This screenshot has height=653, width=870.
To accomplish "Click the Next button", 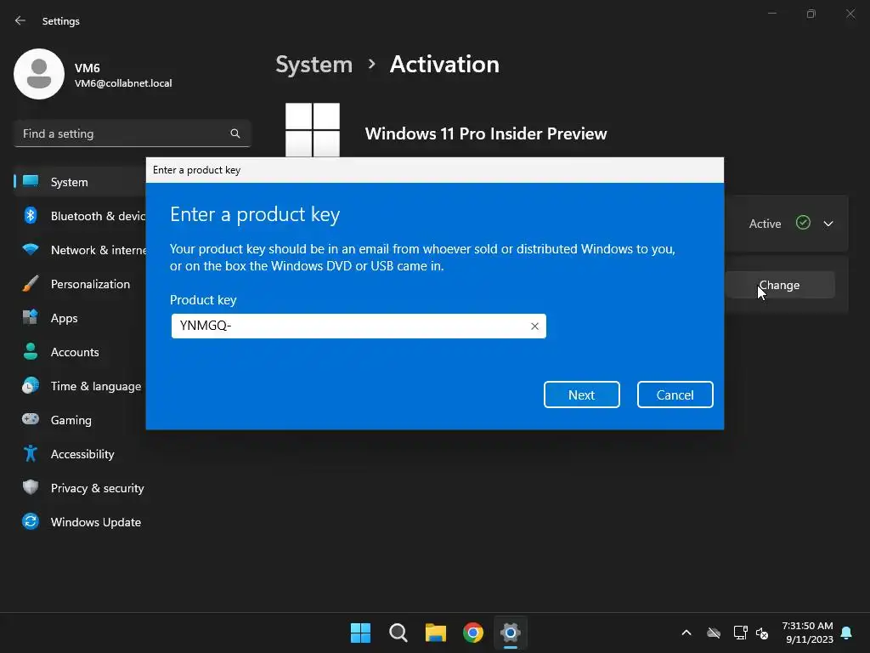I will tap(581, 395).
